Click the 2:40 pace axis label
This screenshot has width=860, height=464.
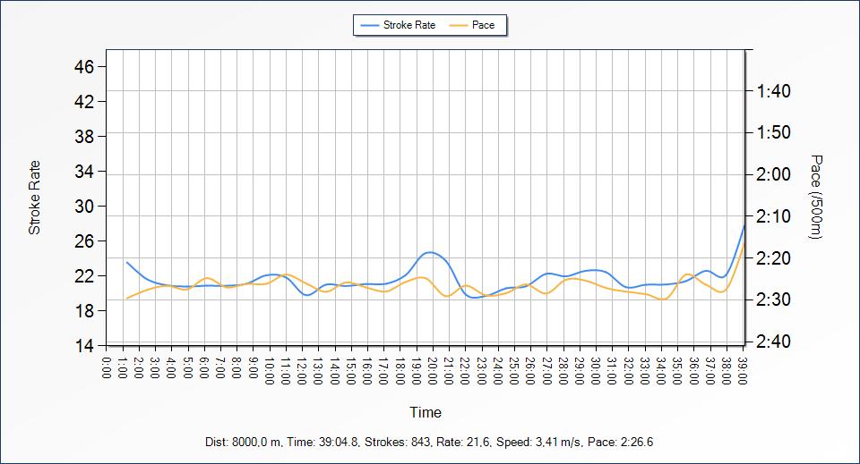773,342
